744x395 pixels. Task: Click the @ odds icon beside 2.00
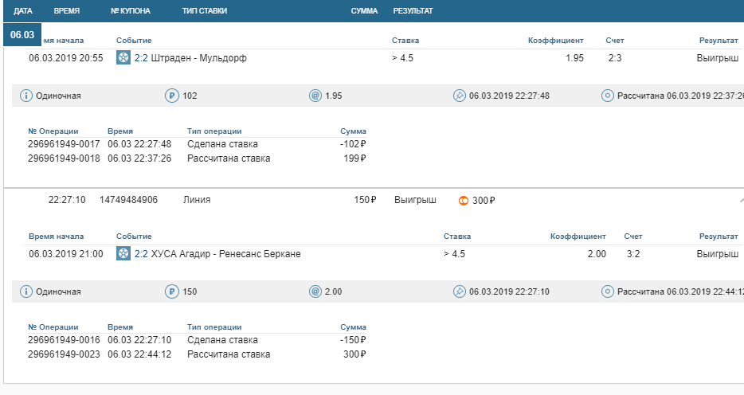pyautogui.click(x=315, y=291)
